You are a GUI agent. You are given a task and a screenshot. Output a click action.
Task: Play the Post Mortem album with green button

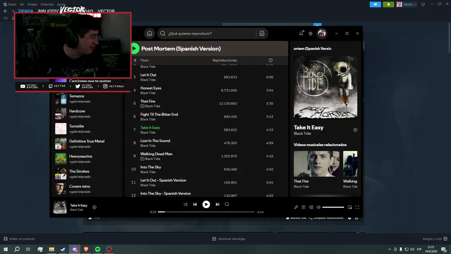tap(135, 48)
